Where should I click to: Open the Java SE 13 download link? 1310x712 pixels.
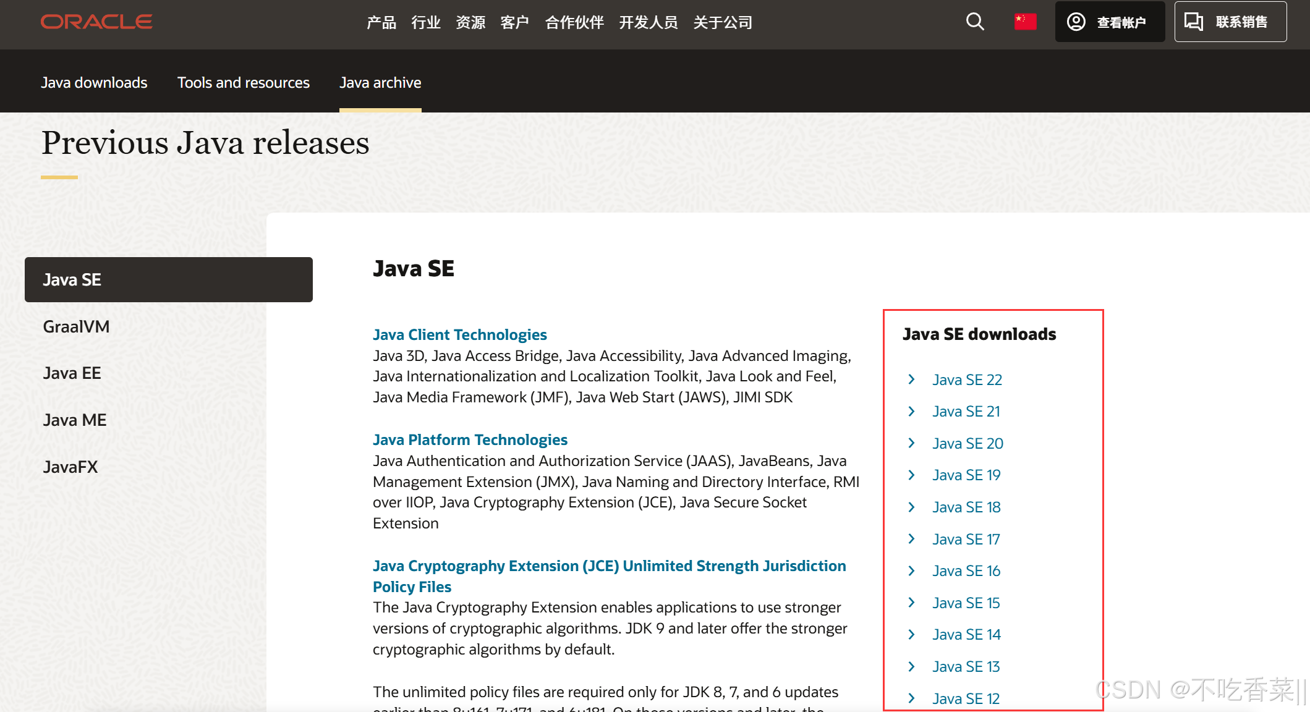pyautogui.click(x=966, y=666)
